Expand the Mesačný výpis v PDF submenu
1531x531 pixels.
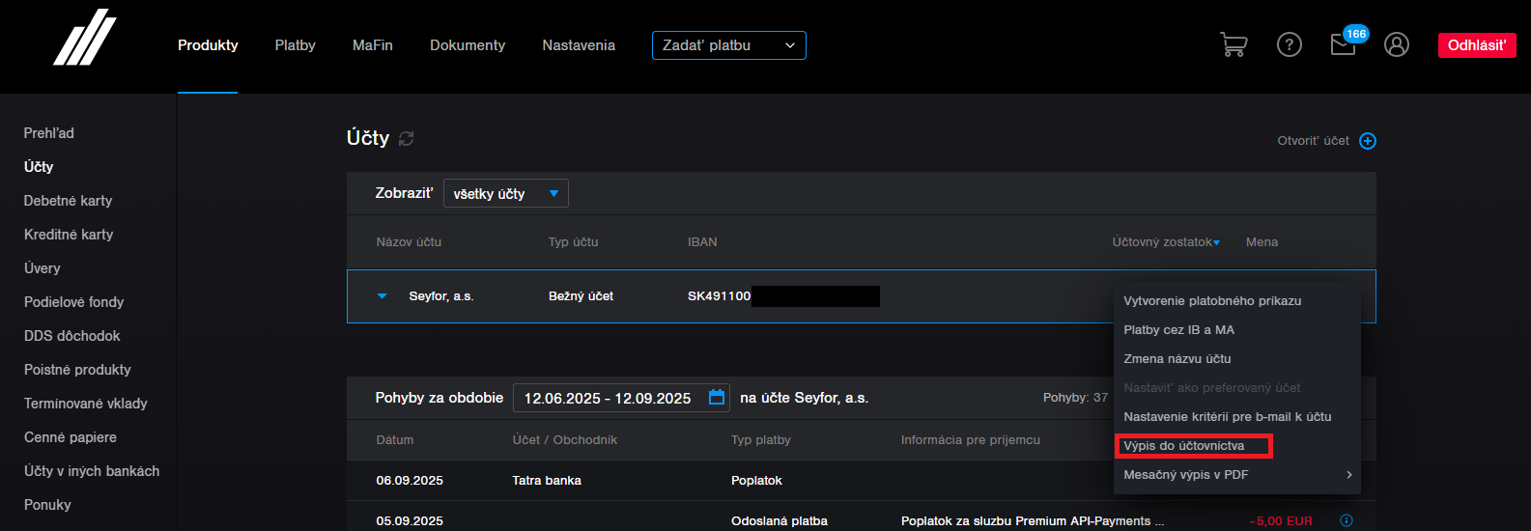1236,474
